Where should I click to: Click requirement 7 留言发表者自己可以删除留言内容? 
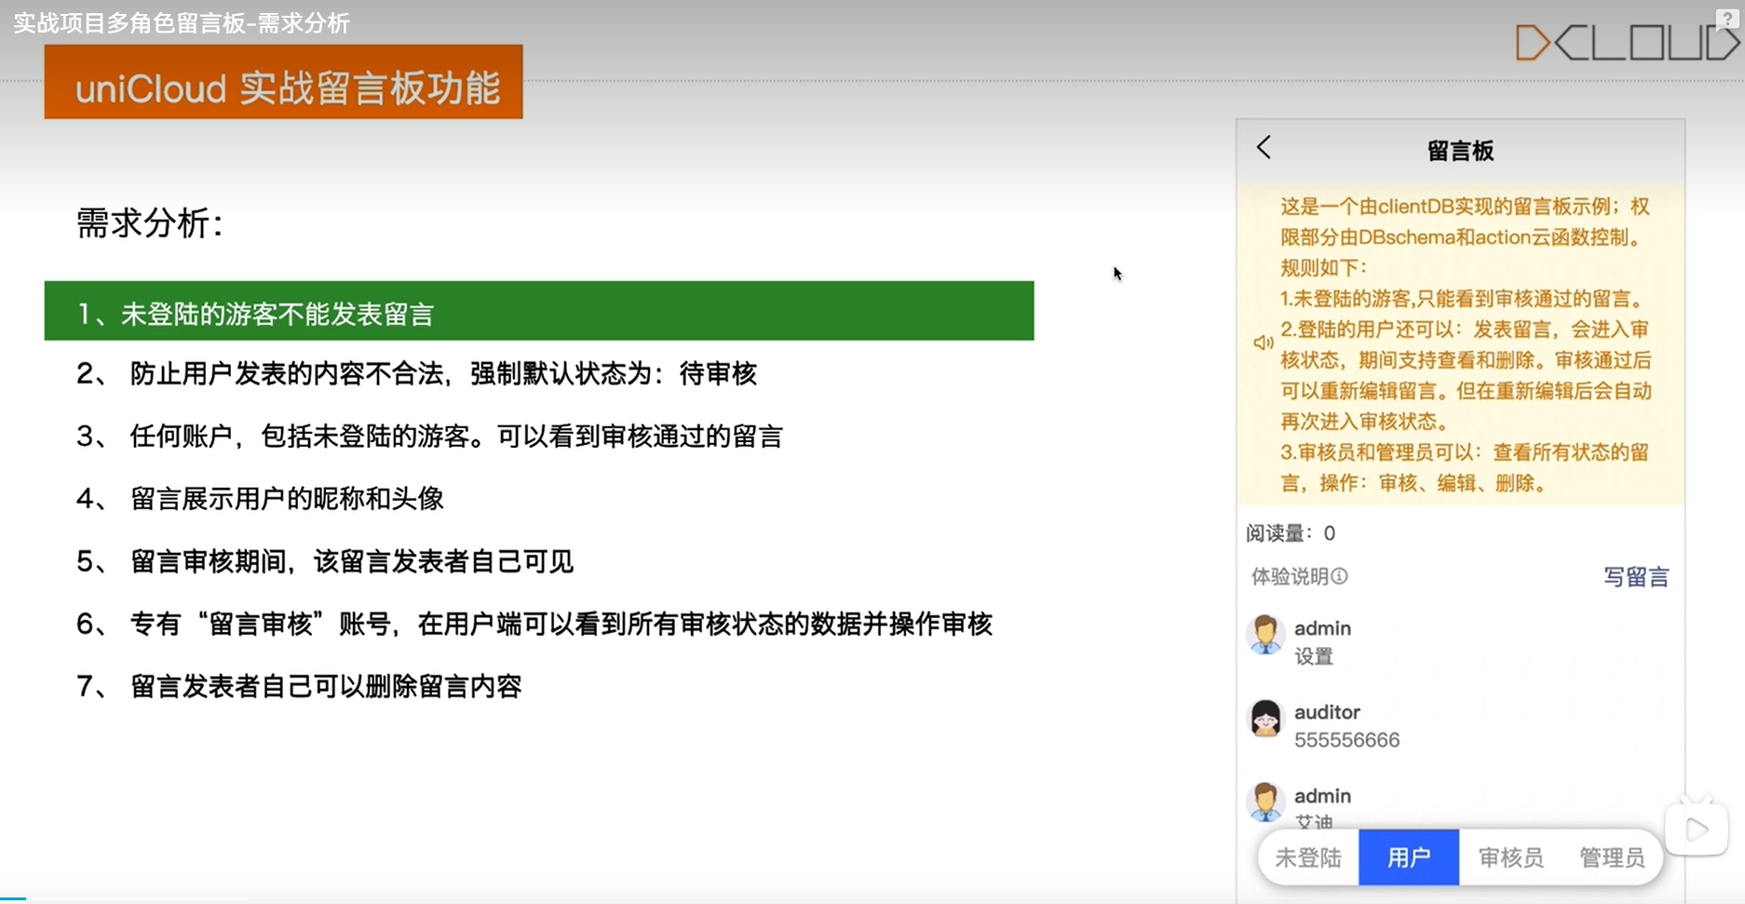click(299, 686)
